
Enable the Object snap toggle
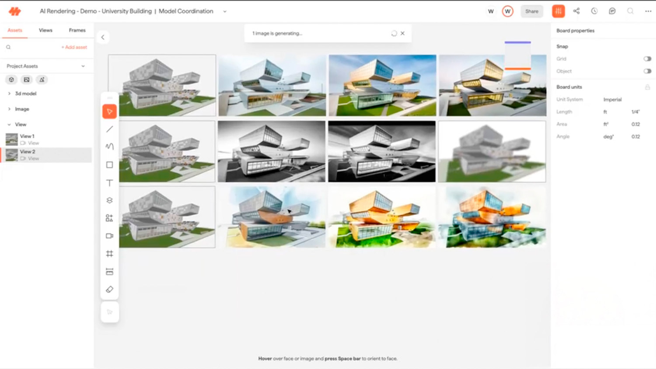pos(647,71)
